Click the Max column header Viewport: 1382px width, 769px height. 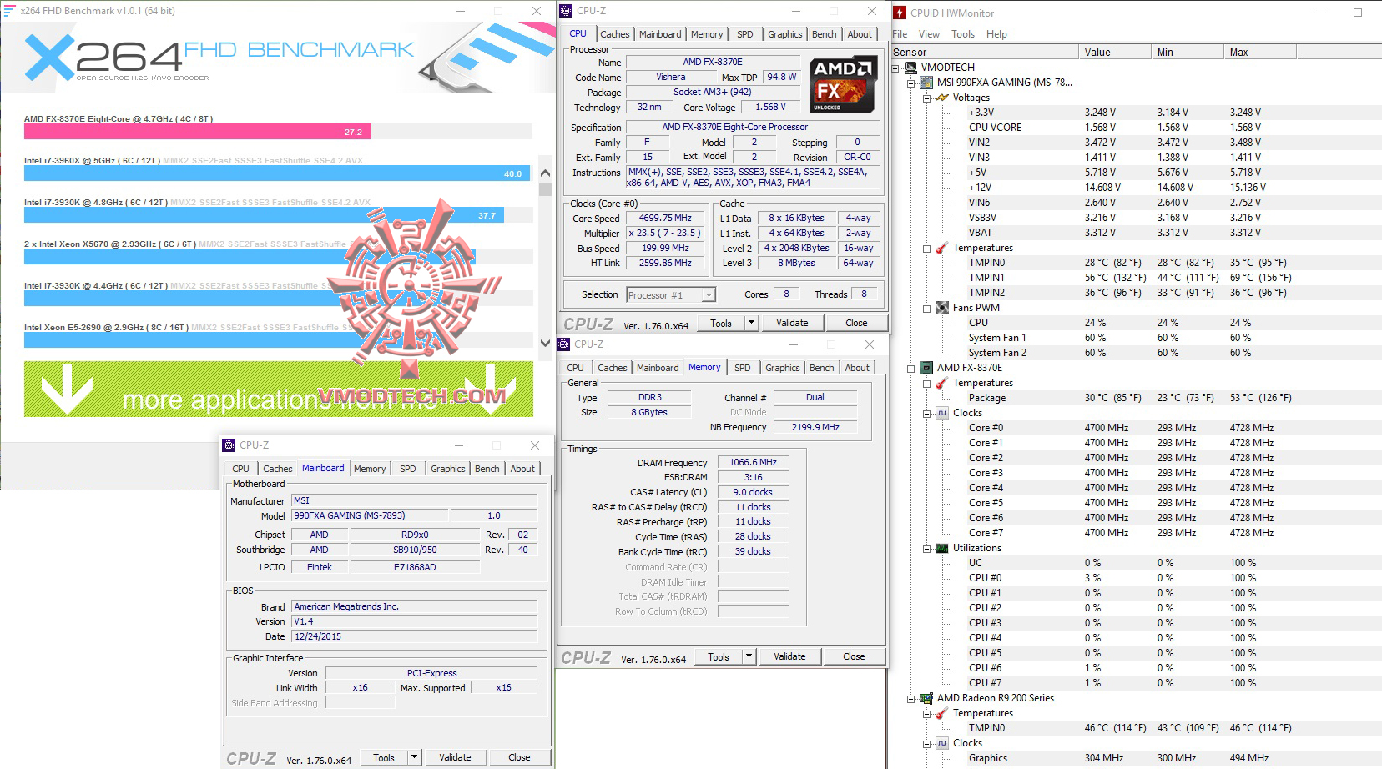[x=1259, y=52]
